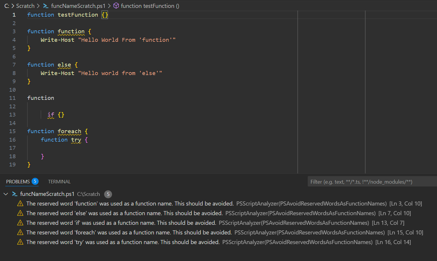Click '[Ln 16, Col 14]' location text

pos(393,242)
